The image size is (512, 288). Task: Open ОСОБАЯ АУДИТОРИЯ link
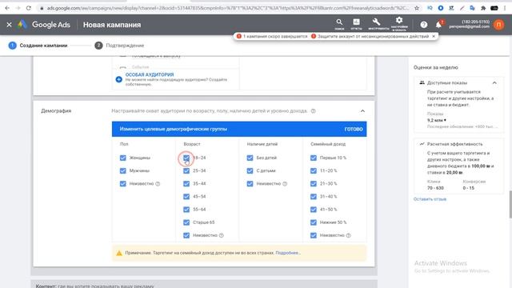click(x=150, y=74)
